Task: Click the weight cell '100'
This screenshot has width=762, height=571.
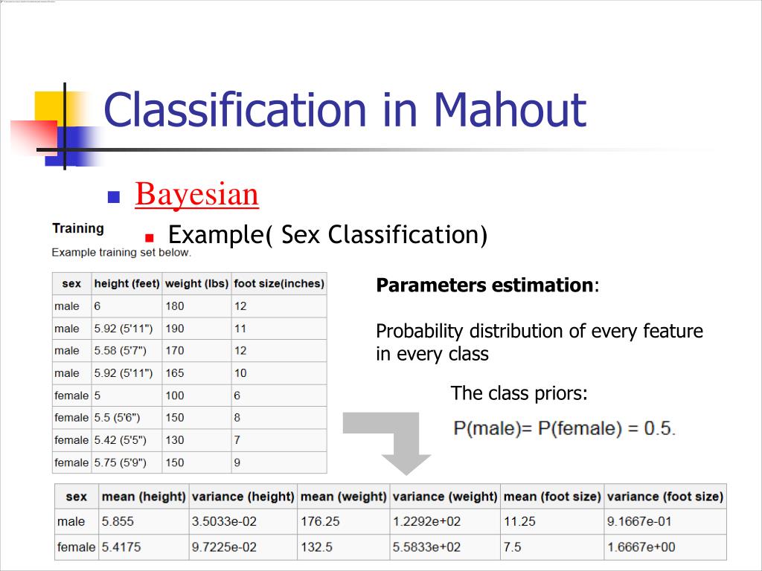Action: [196, 396]
